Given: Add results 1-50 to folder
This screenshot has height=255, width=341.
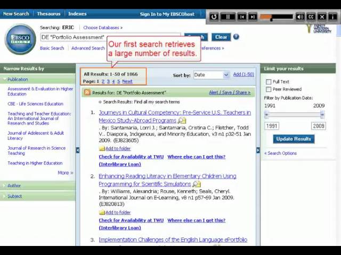Looking at the screenshot, I should tap(243, 74).
